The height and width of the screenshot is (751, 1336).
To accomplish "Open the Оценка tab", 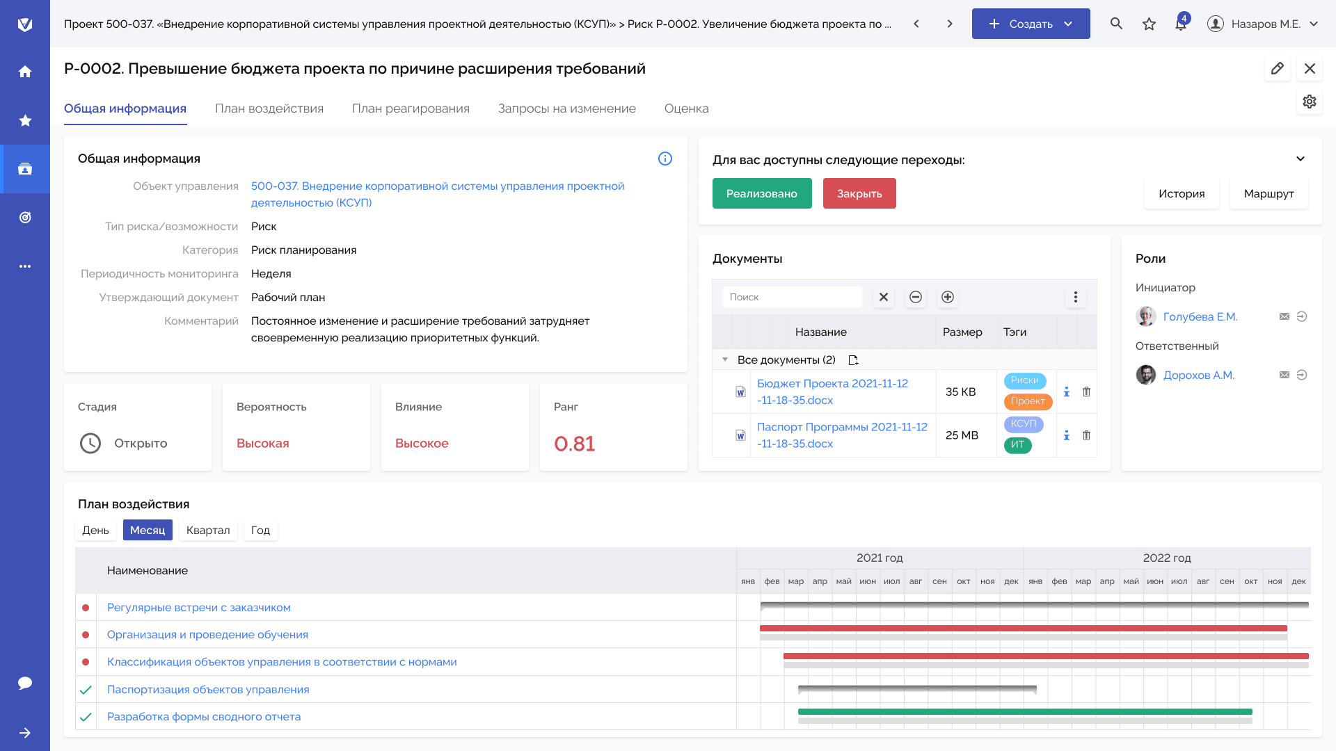I will click(686, 108).
